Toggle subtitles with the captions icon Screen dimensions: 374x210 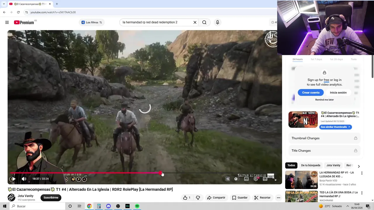tap(246, 179)
